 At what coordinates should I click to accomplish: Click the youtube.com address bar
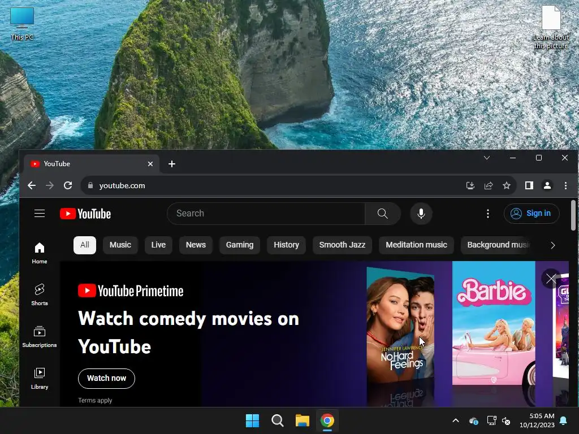coord(273,185)
